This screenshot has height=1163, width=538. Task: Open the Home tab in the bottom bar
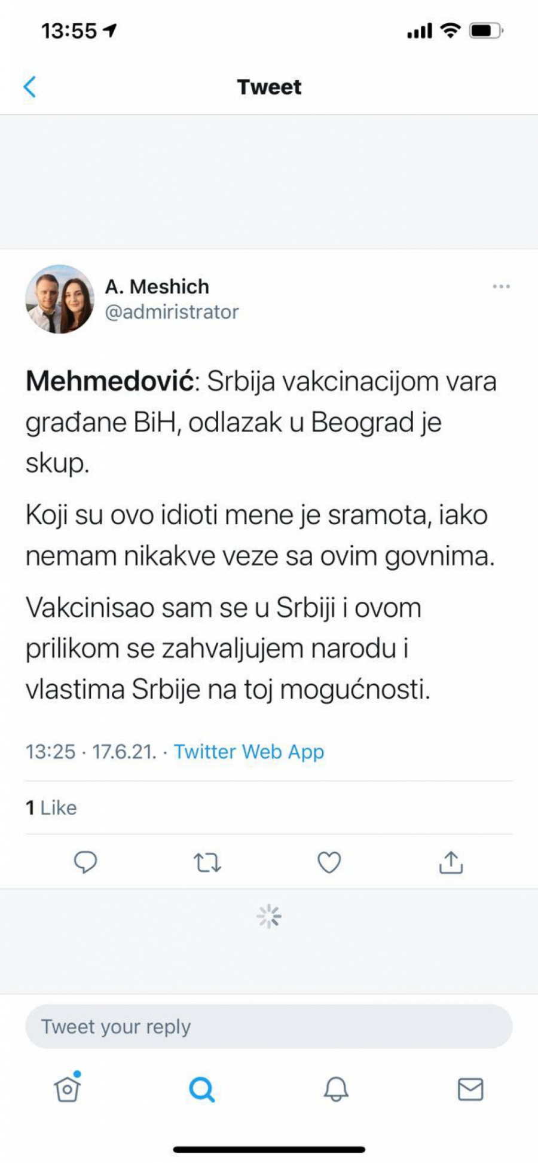tap(68, 1088)
